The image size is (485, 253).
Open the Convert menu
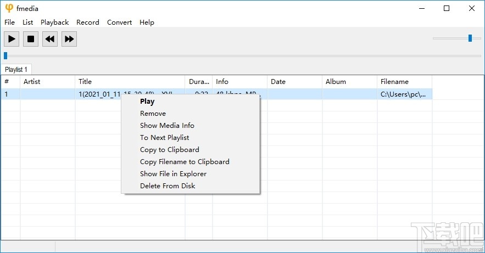[x=119, y=23]
